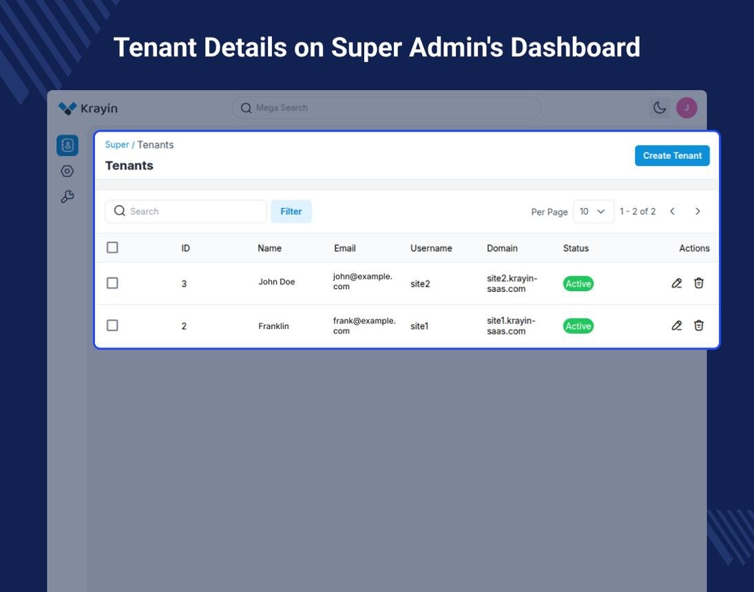This screenshot has height=592, width=754.
Task: Open the Filter button
Action: click(x=291, y=211)
